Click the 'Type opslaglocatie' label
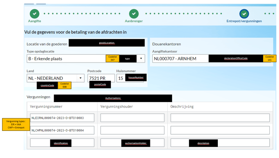The height and width of the screenshot is (158, 279). pyautogui.click(x=40, y=51)
